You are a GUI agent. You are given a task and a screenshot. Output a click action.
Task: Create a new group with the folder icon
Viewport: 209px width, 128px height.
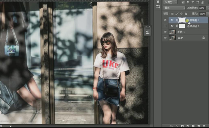[x=193, y=126]
